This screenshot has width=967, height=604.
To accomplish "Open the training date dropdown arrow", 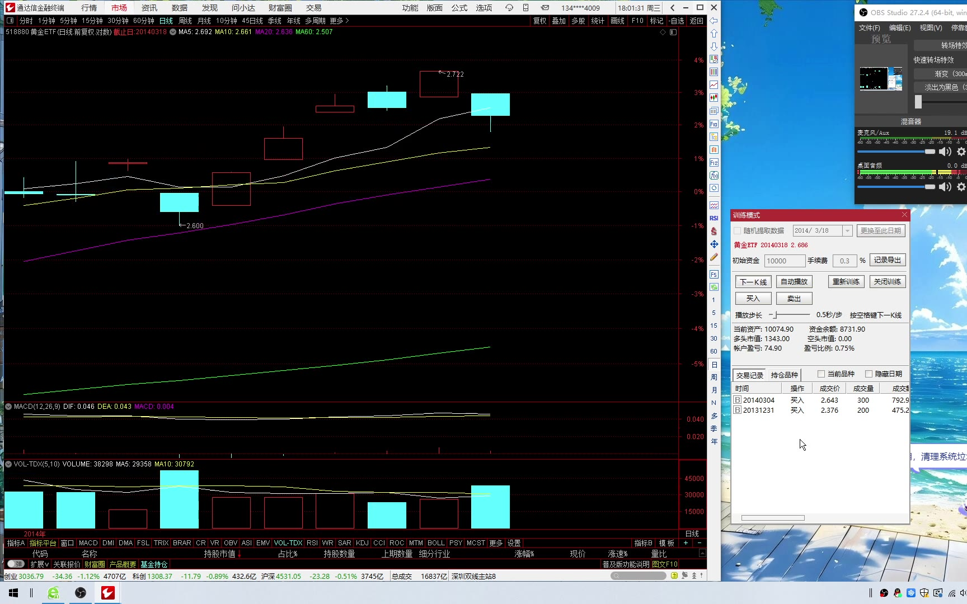I will [x=847, y=231].
